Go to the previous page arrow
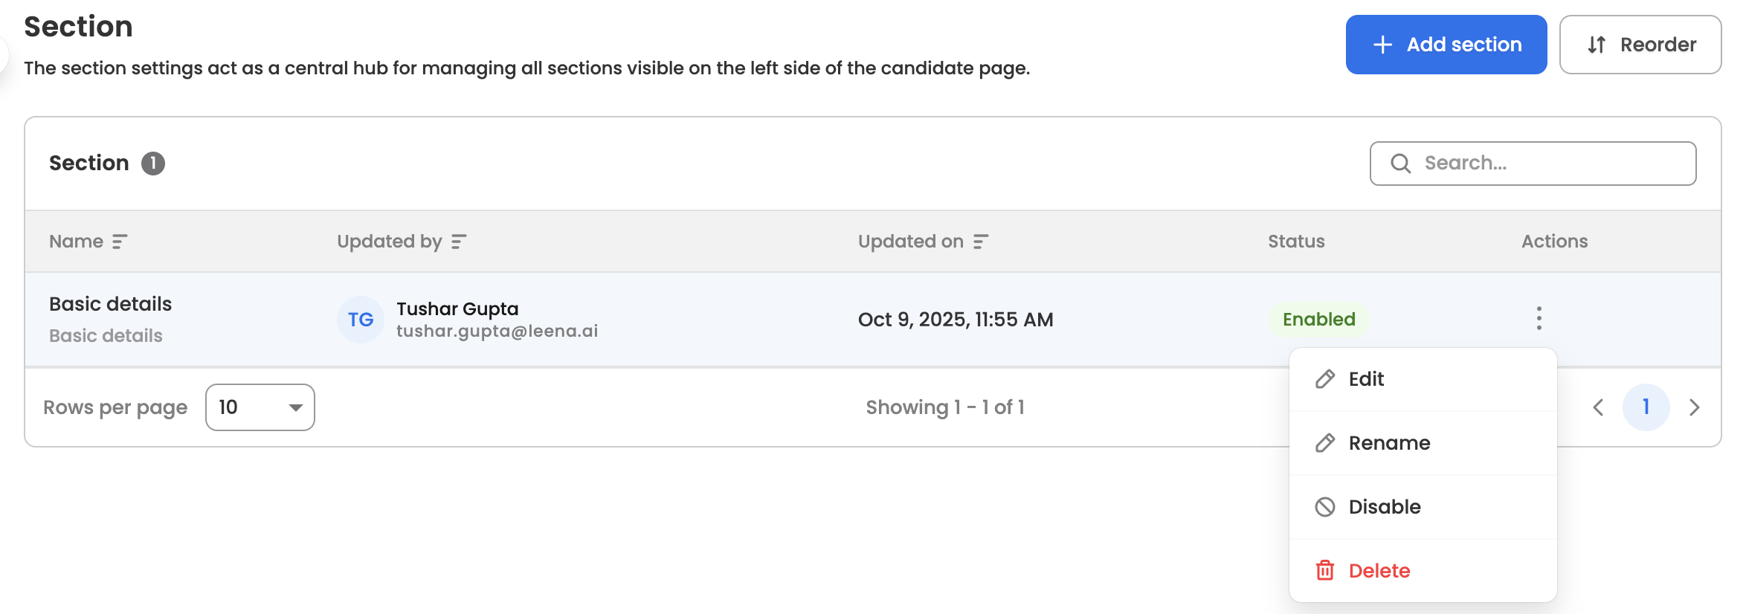The image size is (1746, 614). coord(1598,407)
